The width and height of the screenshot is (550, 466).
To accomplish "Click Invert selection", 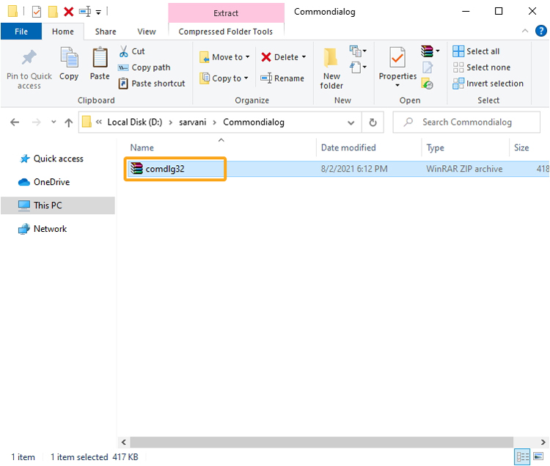I will point(488,84).
